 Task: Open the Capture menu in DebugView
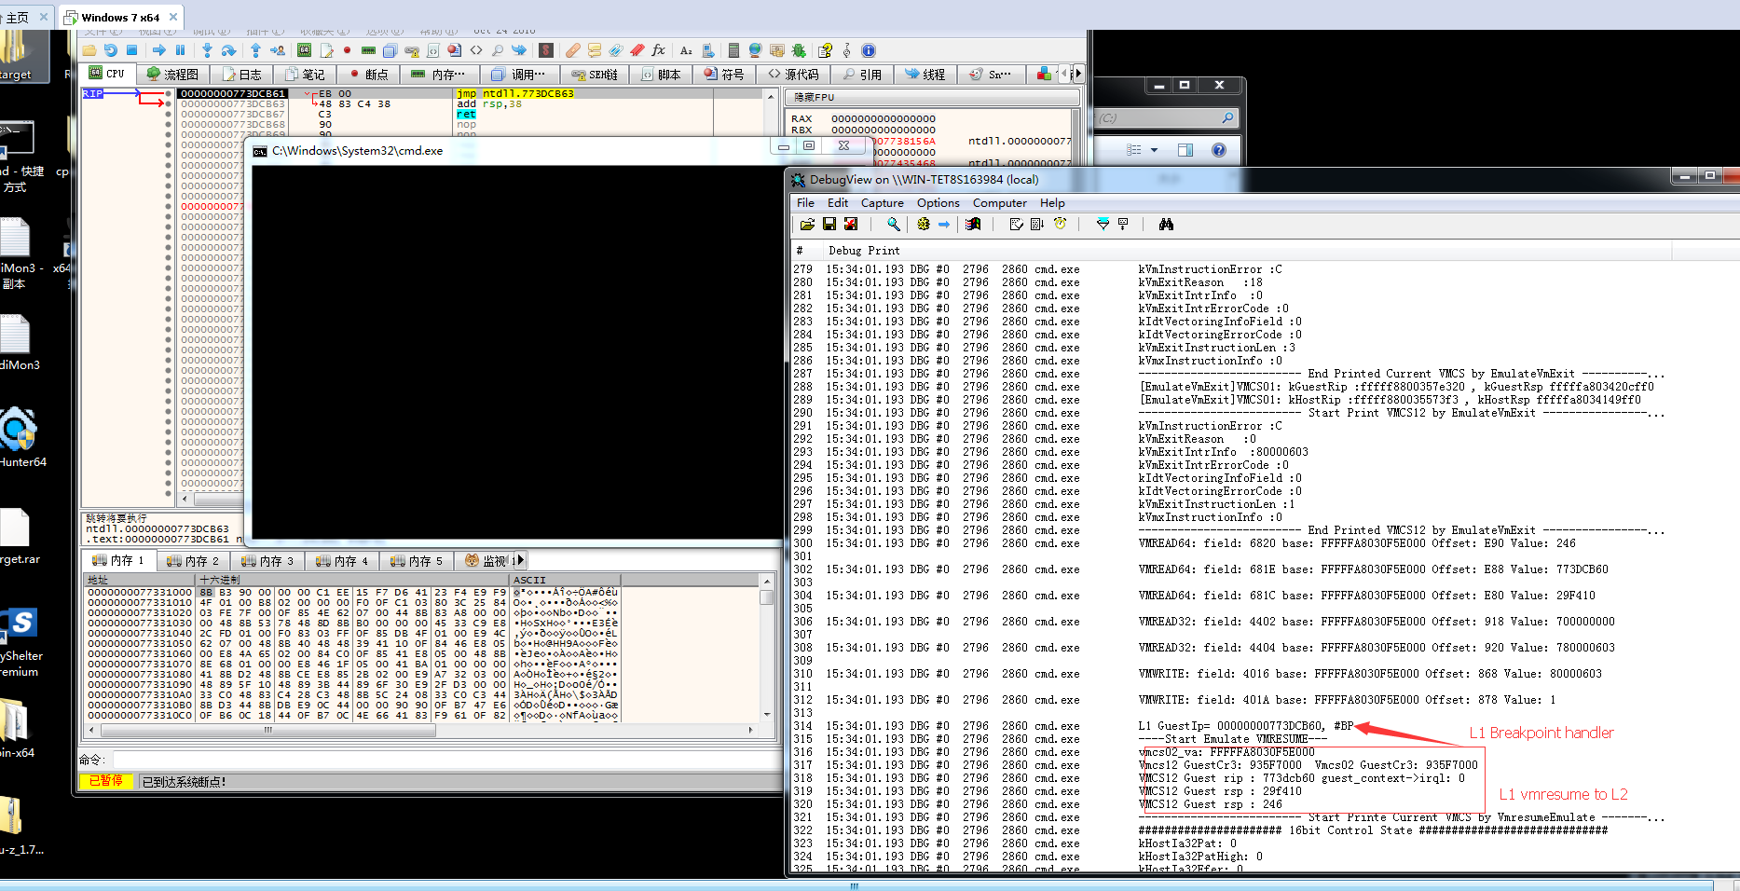882,203
